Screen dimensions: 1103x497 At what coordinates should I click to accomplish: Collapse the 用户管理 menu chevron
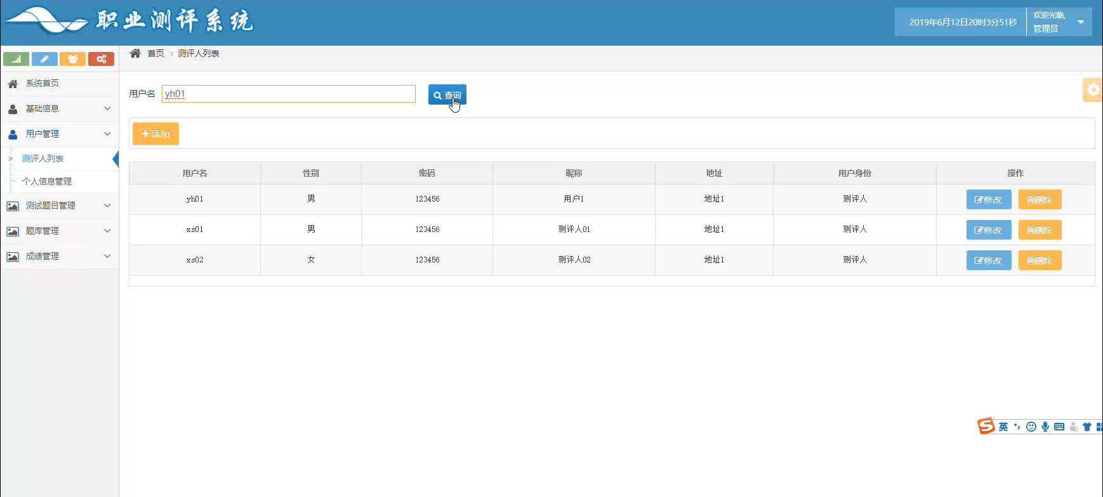[107, 134]
